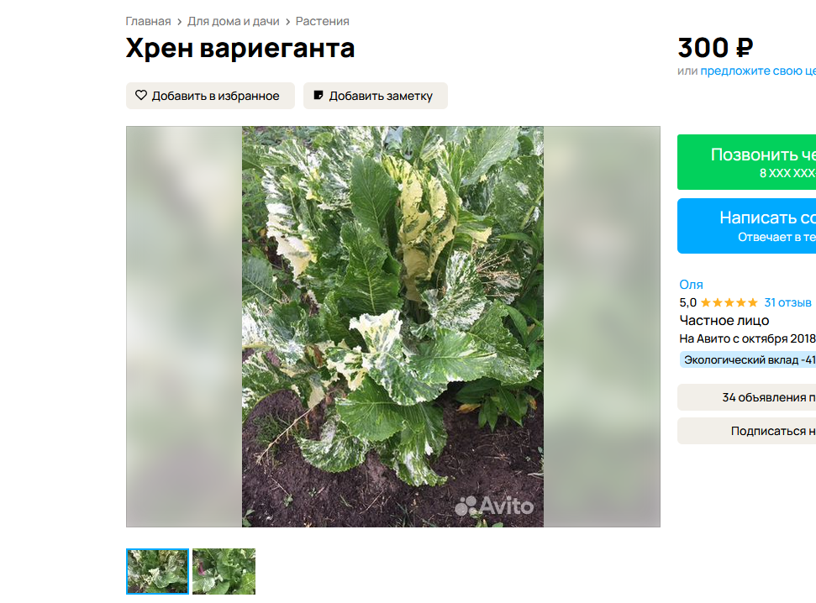Click chevron after Главная breadcrumb
Screen dimensions: 816x603
tap(179, 22)
